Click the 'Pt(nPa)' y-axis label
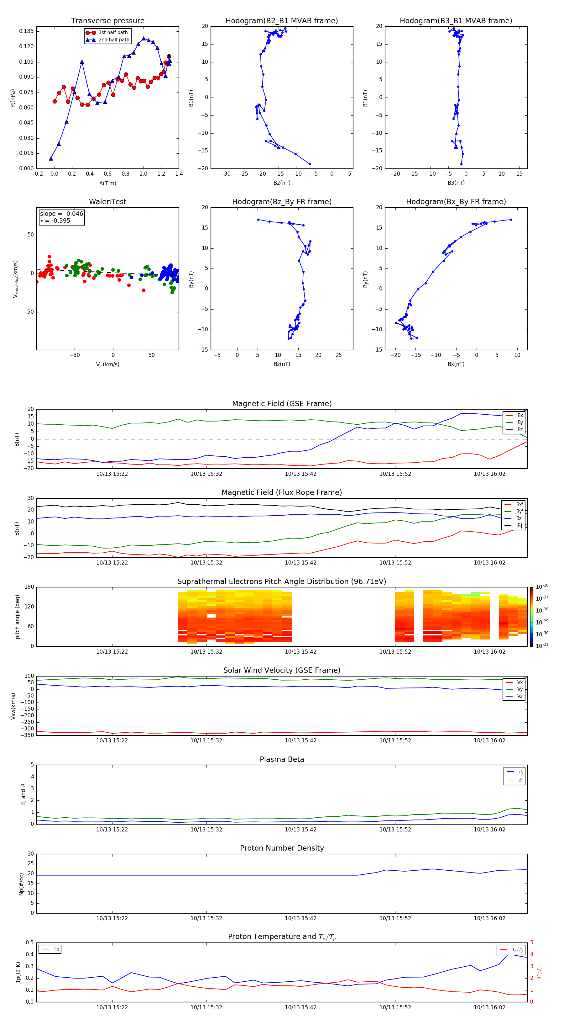This screenshot has width=564, height=1035. 13,98
